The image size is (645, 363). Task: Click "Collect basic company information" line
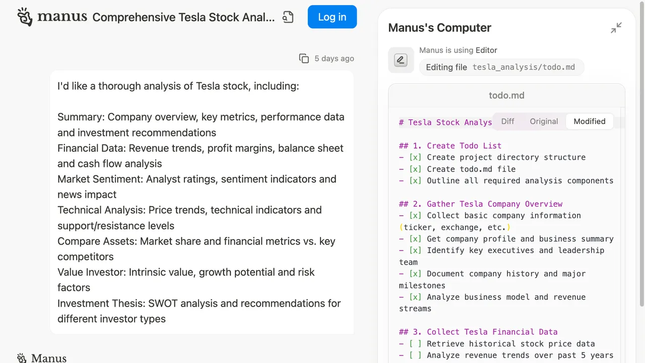tap(490, 215)
